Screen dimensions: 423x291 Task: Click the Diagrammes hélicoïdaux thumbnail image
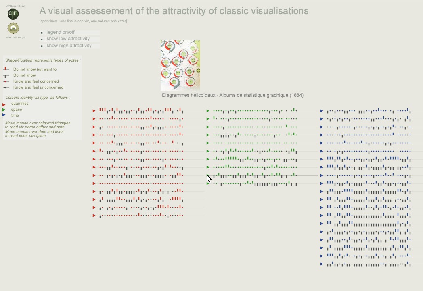[180, 65]
